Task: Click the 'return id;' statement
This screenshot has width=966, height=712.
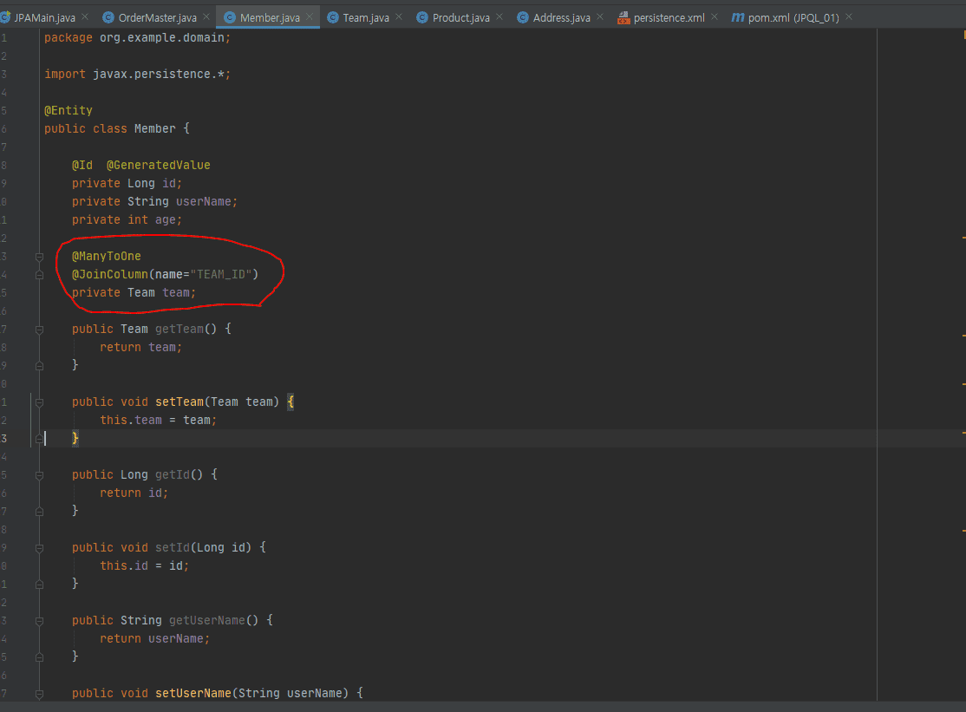Action: [134, 493]
